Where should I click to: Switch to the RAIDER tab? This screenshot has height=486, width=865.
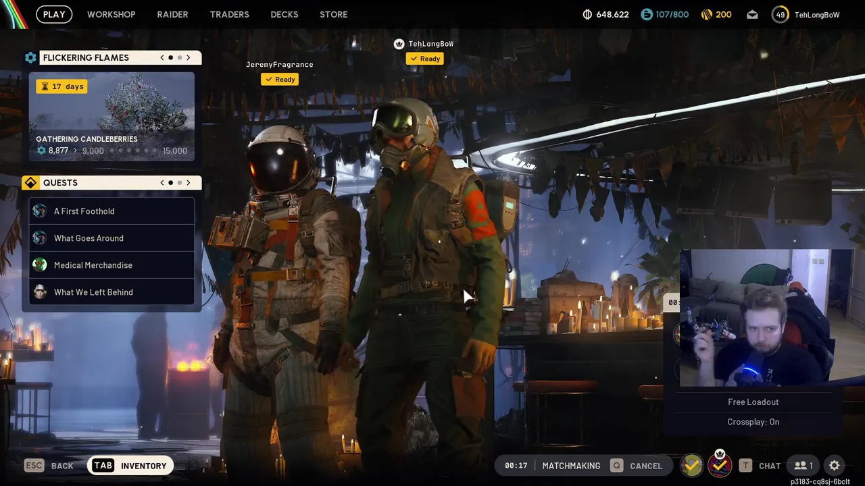pyautogui.click(x=172, y=14)
